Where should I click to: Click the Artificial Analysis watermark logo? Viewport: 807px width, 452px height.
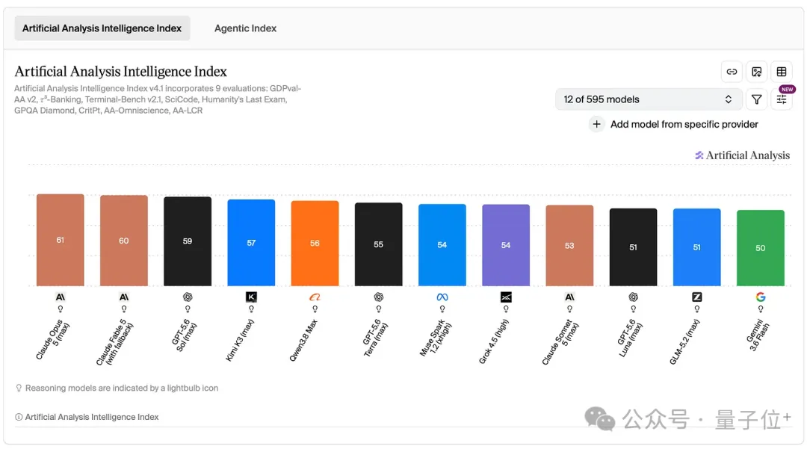742,155
